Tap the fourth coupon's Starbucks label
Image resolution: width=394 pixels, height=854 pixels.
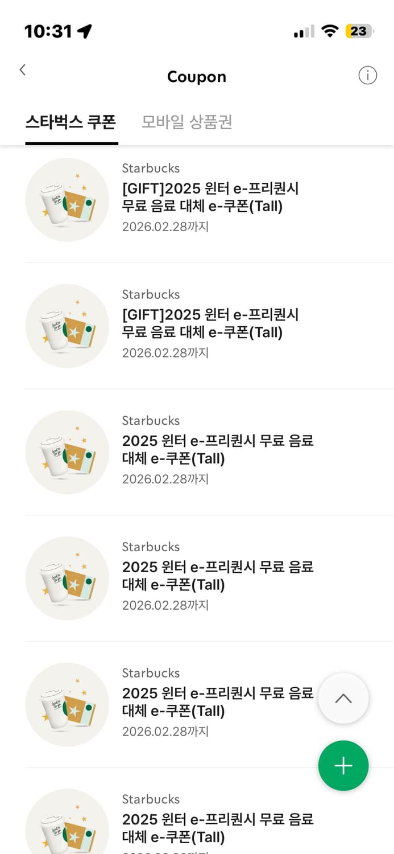click(x=151, y=547)
